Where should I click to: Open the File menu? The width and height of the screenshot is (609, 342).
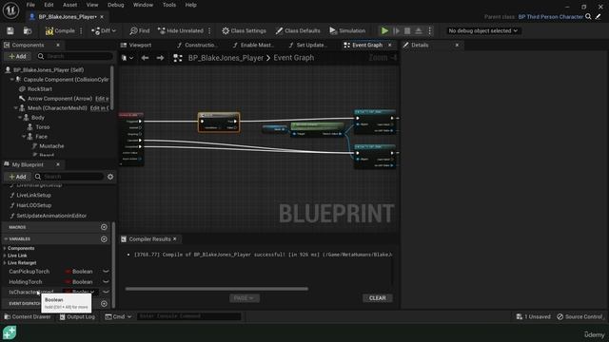click(x=30, y=5)
